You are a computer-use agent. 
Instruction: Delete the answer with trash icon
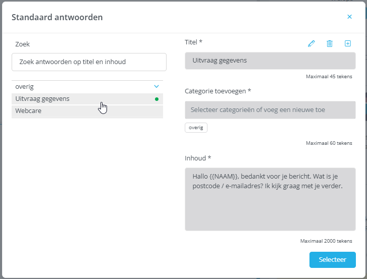(x=330, y=43)
